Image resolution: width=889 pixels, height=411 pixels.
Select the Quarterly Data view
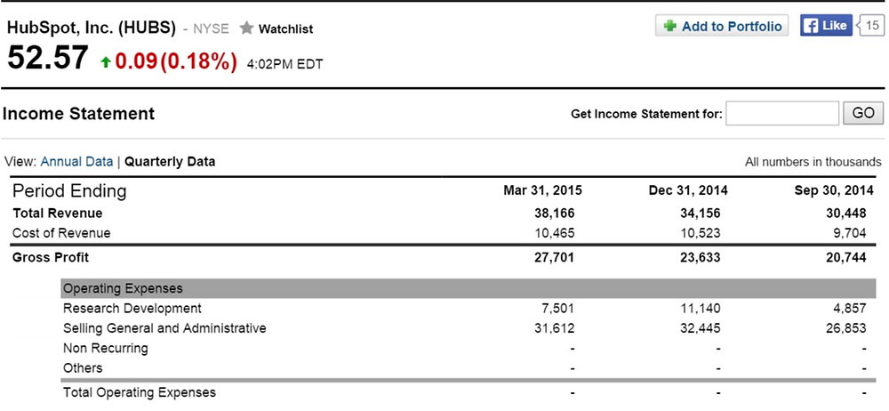pos(170,162)
